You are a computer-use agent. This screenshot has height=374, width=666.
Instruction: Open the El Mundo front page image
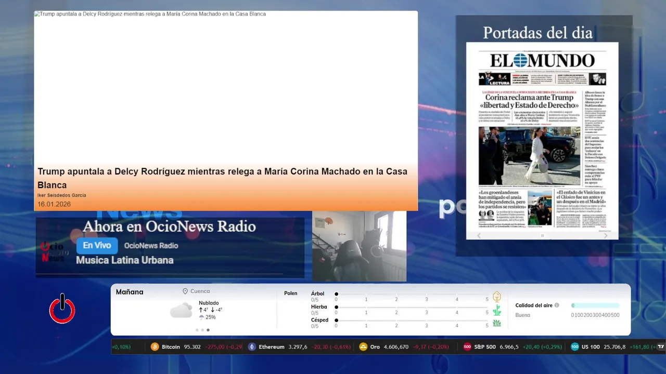[542, 140]
